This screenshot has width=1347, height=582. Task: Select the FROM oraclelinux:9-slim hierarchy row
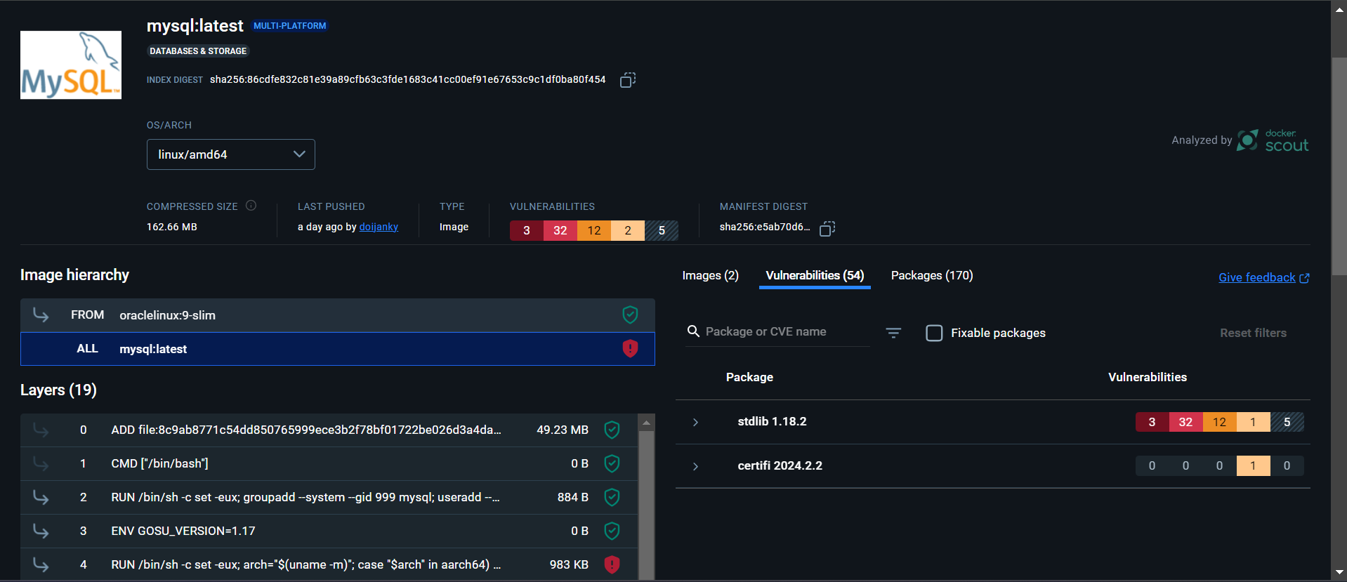[337, 315]
